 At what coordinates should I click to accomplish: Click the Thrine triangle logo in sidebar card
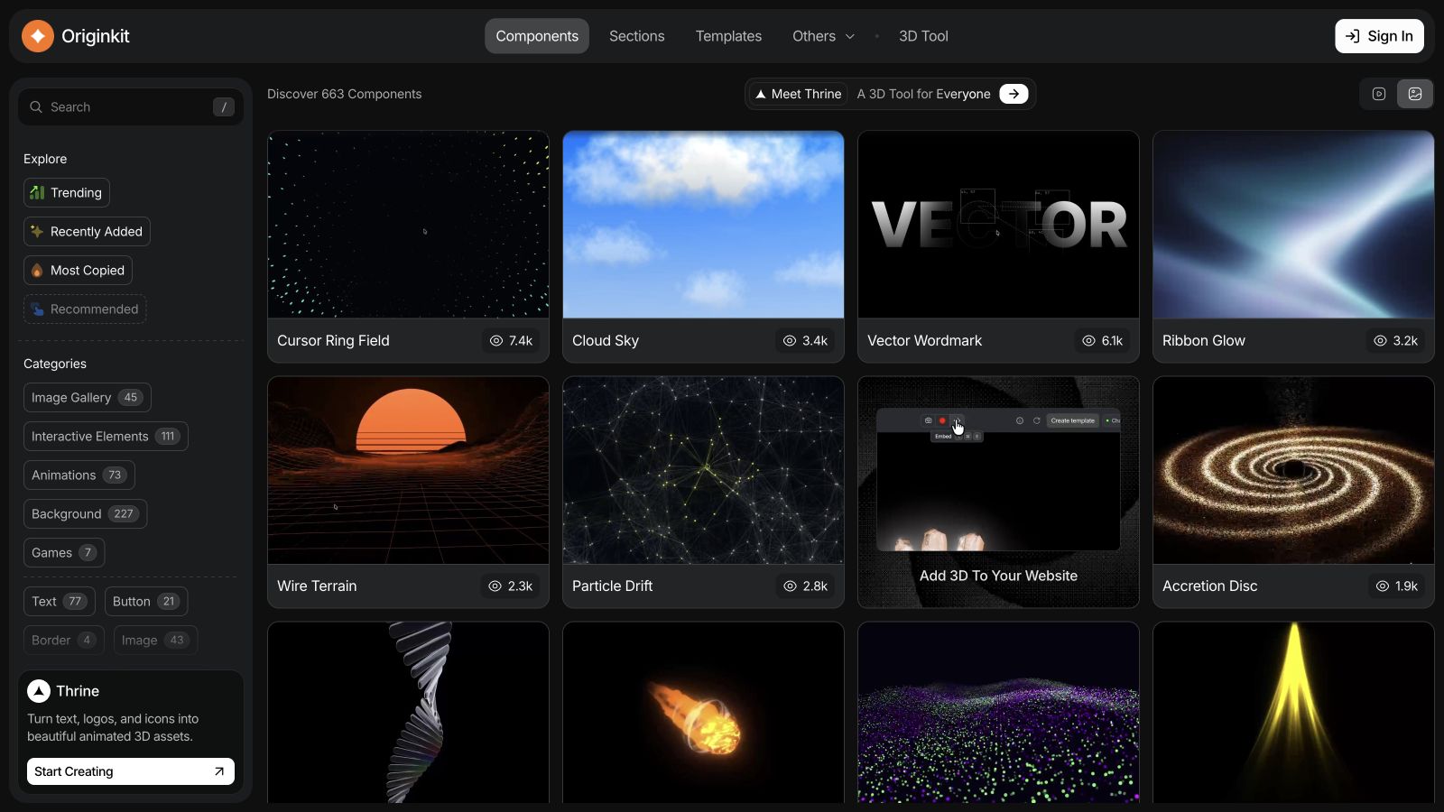(x=39, y=691)
